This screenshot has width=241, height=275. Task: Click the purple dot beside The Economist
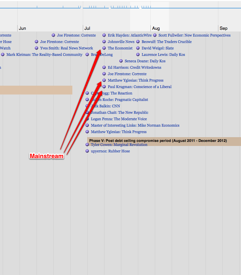[104, 48]
